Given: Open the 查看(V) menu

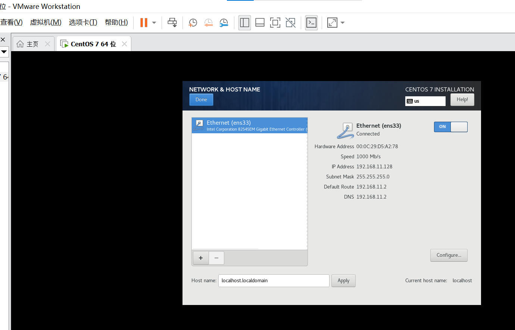Looking at the screenshot, I should 11,22.
